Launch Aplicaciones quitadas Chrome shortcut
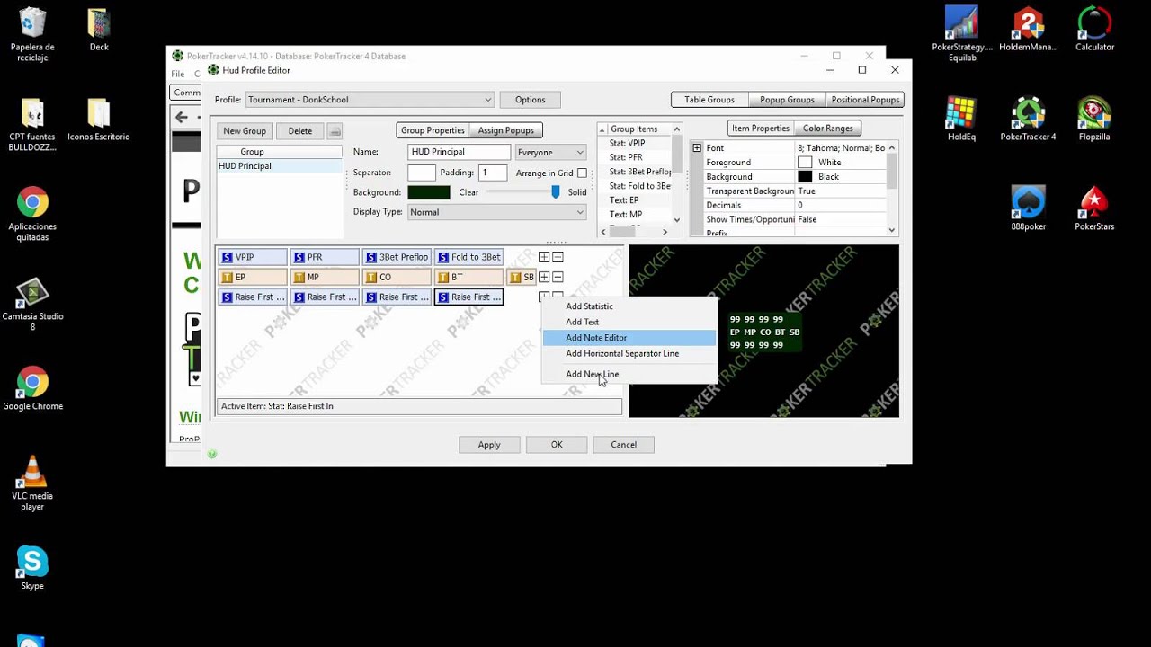The image size is (1151, 647). pos(32,214)
